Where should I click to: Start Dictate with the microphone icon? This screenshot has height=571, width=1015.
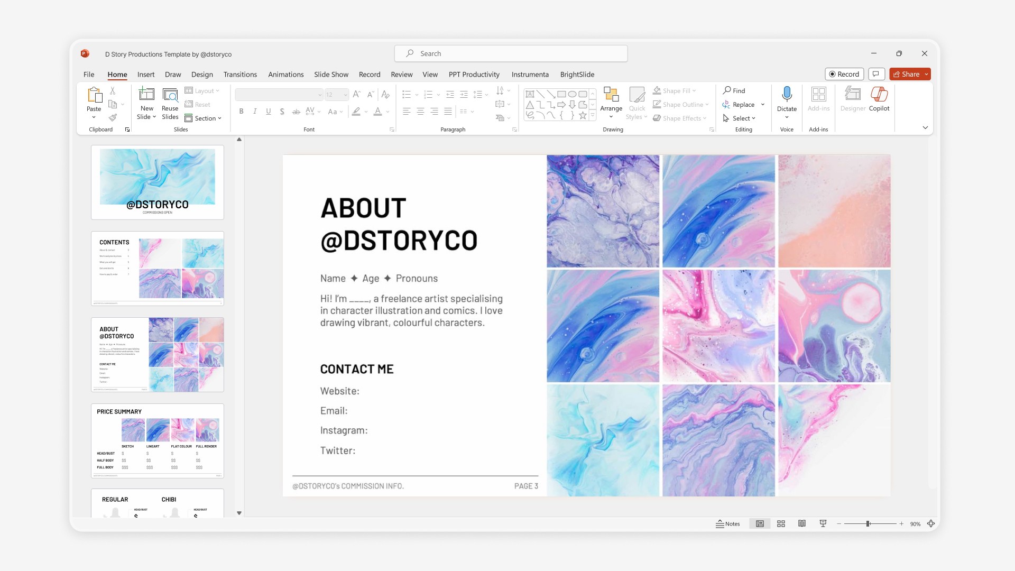coord(787,95)
